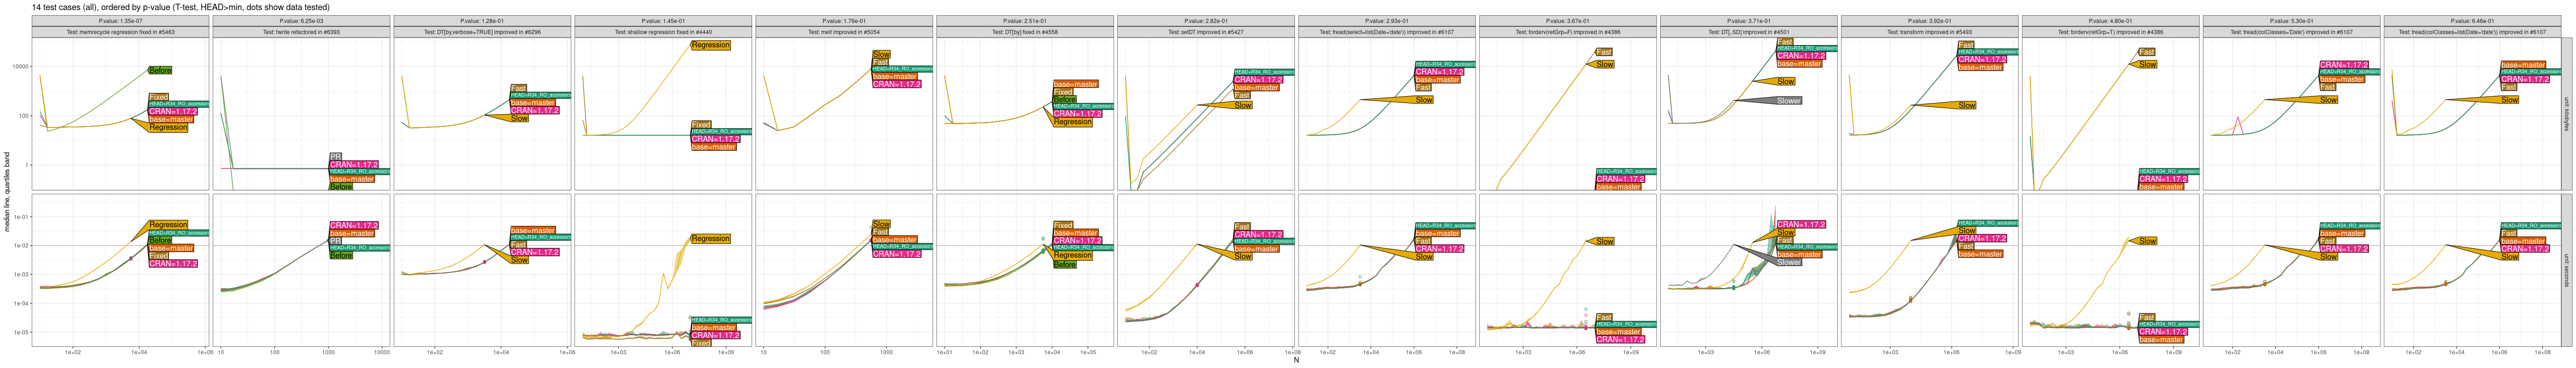Click green Before label in memrecycle kilobytes panel
This screenshot has width=2576, height=368.
point(160,70)
